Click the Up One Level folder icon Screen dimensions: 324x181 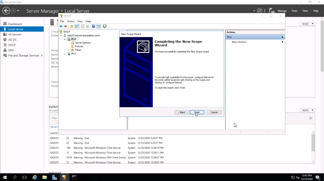coord(72,26)
